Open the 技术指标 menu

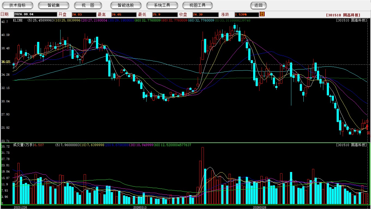click(x=17, y=5)
